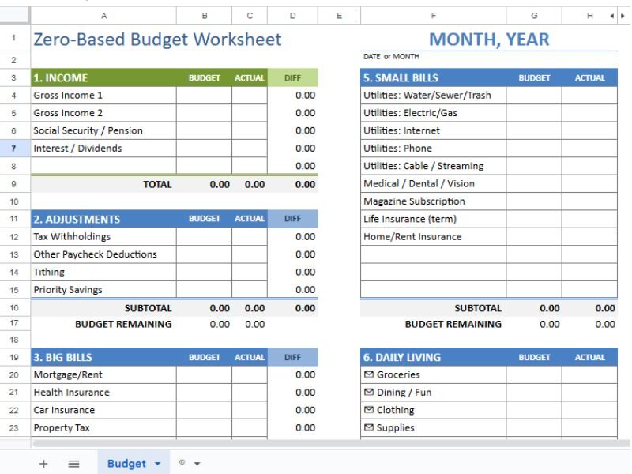The height and width of the screenshot is (474, 632).
Task: Select the Mortgage/Rent cell
Action: click(x=103, y=374)
